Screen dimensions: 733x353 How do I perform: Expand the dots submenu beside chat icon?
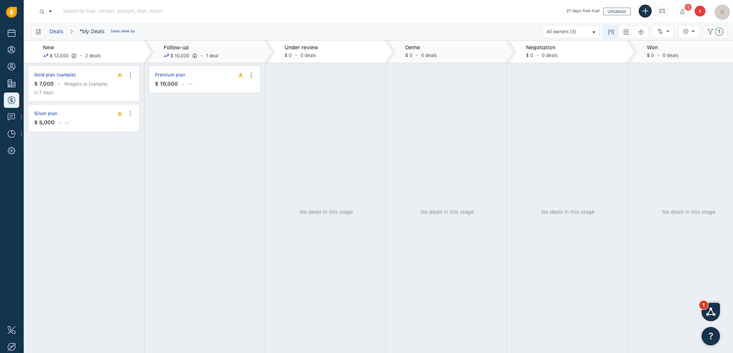click(21, 117)
